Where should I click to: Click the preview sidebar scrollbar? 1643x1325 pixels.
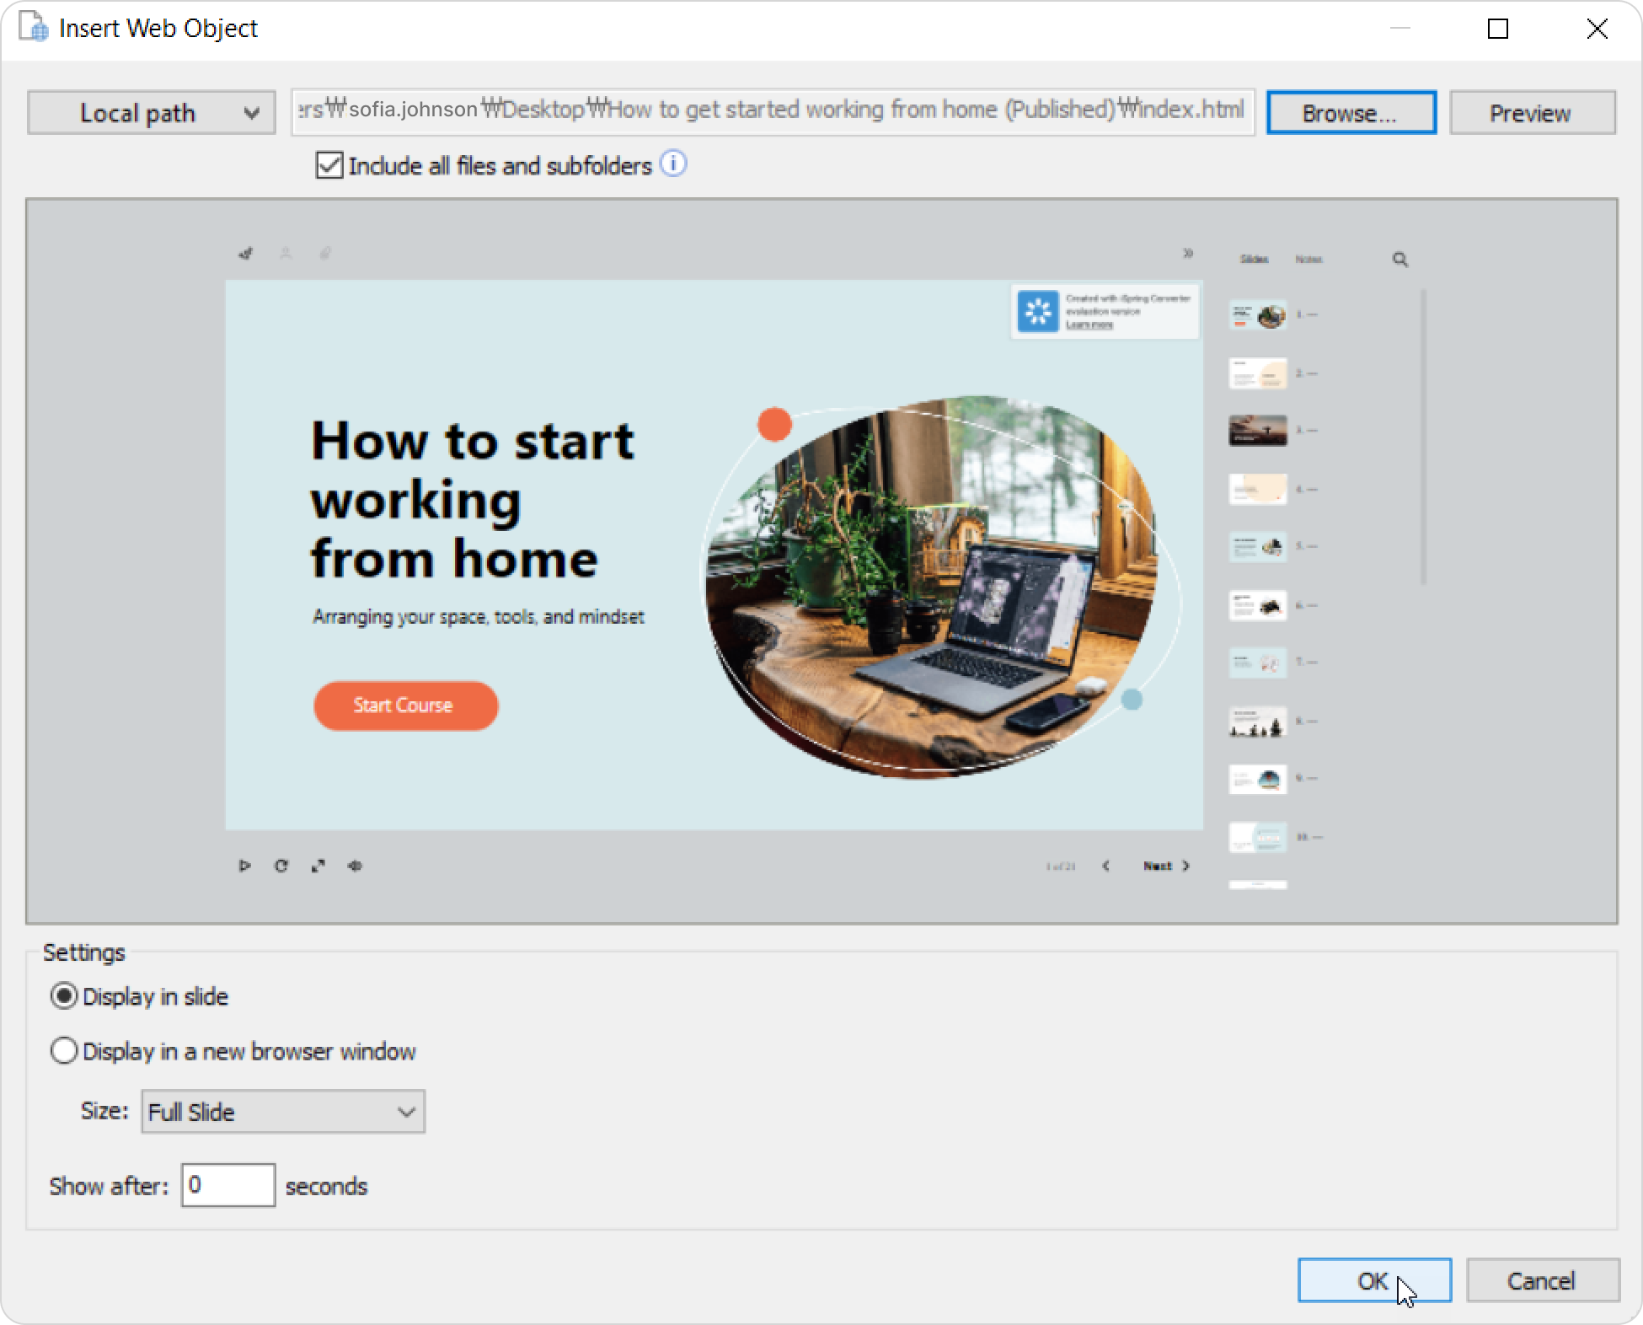[x=1423, y=437]
